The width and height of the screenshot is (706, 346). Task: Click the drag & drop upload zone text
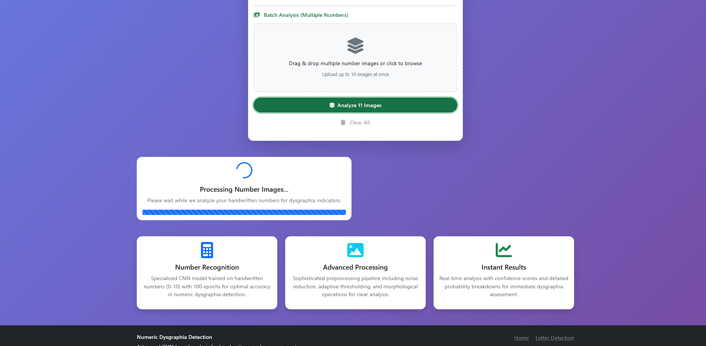(x=355, y=64)
